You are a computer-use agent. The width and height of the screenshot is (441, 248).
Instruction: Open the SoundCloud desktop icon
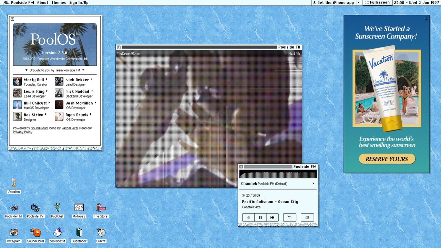[x=35, y=235]
